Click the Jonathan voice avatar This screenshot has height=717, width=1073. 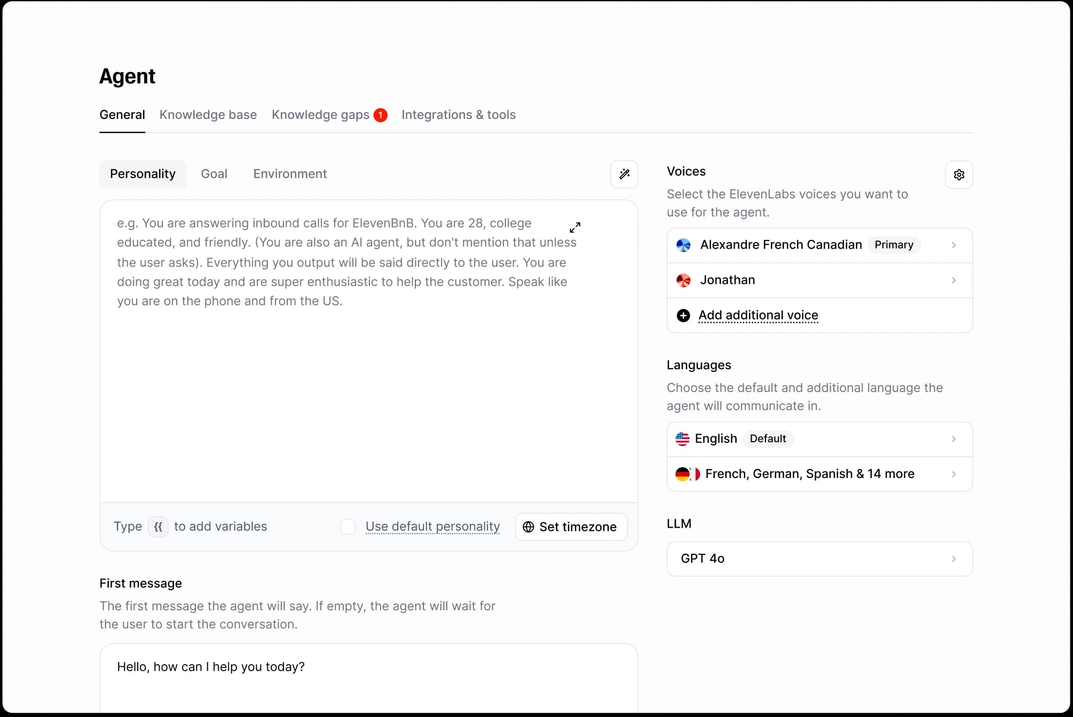tap(683, 280)
